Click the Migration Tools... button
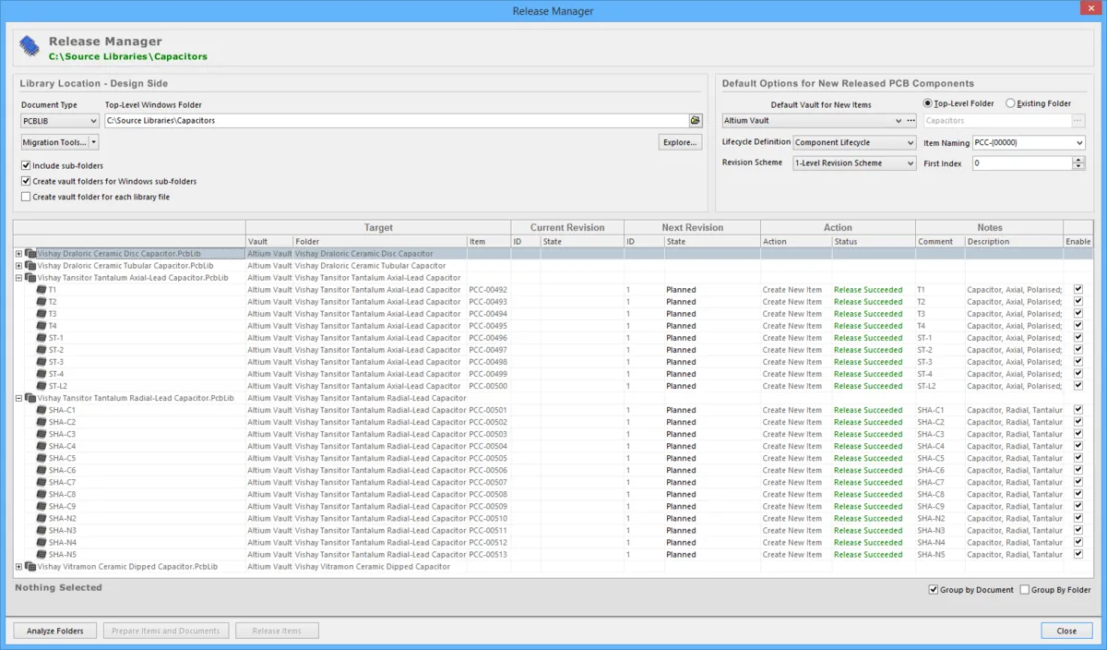 [x=55, y=142]
